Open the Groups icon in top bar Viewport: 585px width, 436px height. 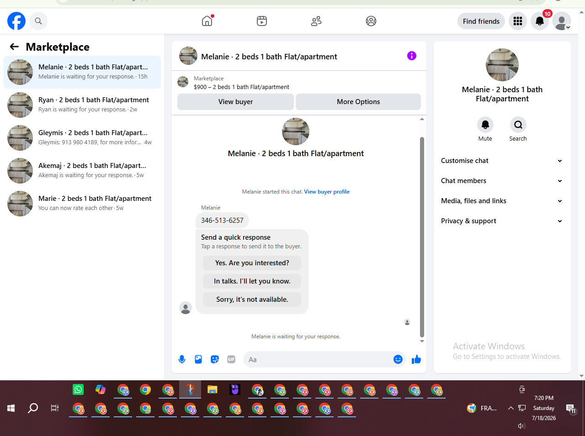tap(371, 21)
